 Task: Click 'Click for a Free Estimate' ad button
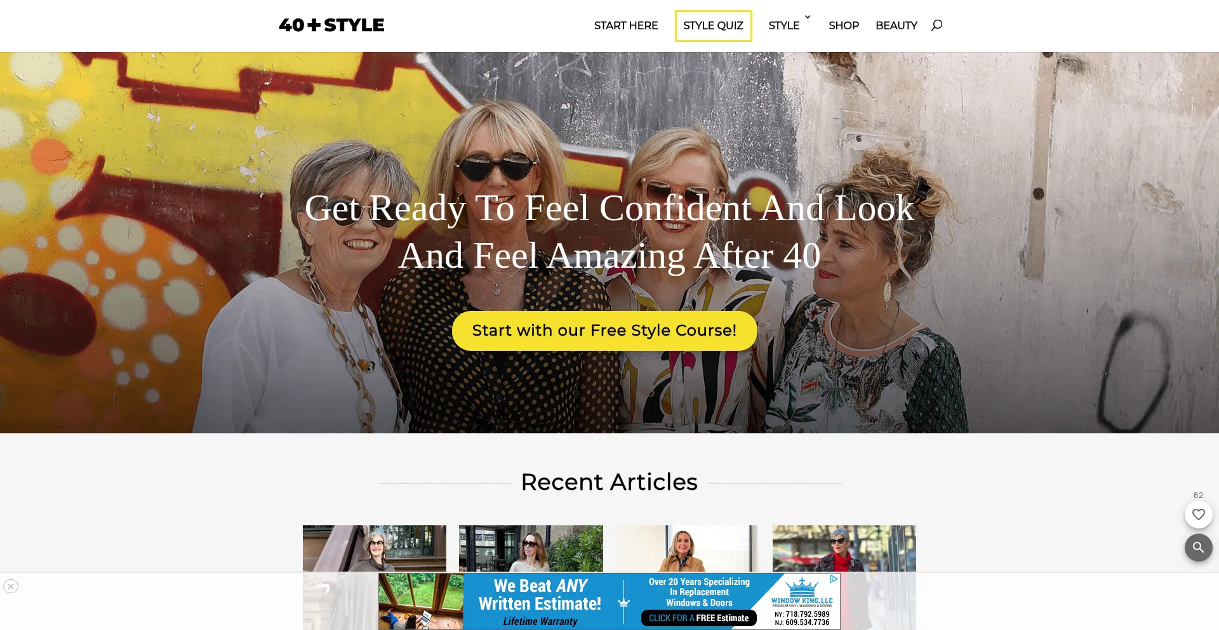pyautogui.click(x=698, y=618)
